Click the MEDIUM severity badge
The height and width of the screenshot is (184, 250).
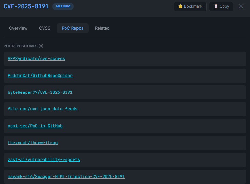pyautogui.click(x=63, y=6)
